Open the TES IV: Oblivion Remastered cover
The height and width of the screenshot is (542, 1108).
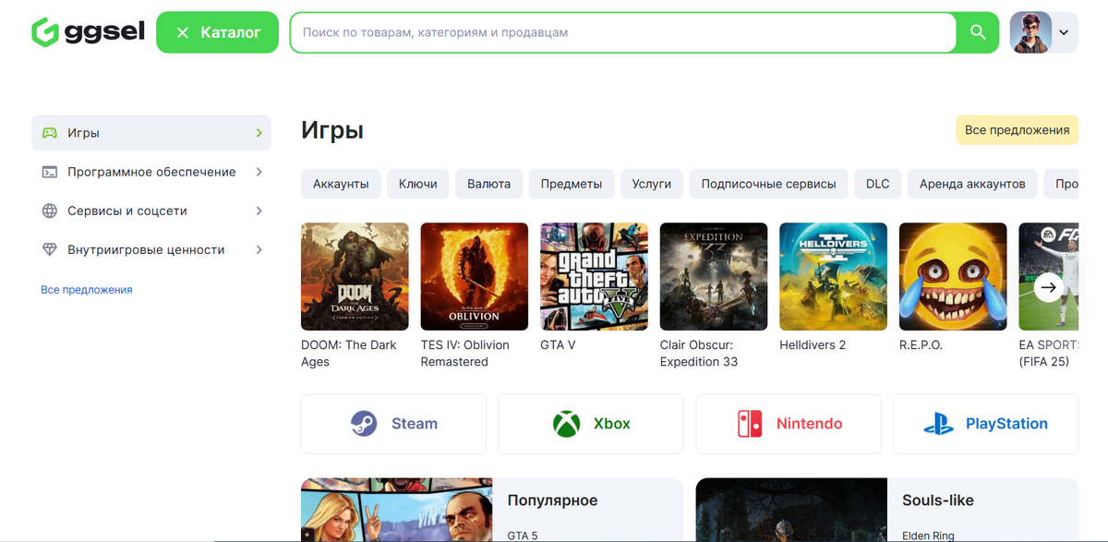tap(475, 276)
